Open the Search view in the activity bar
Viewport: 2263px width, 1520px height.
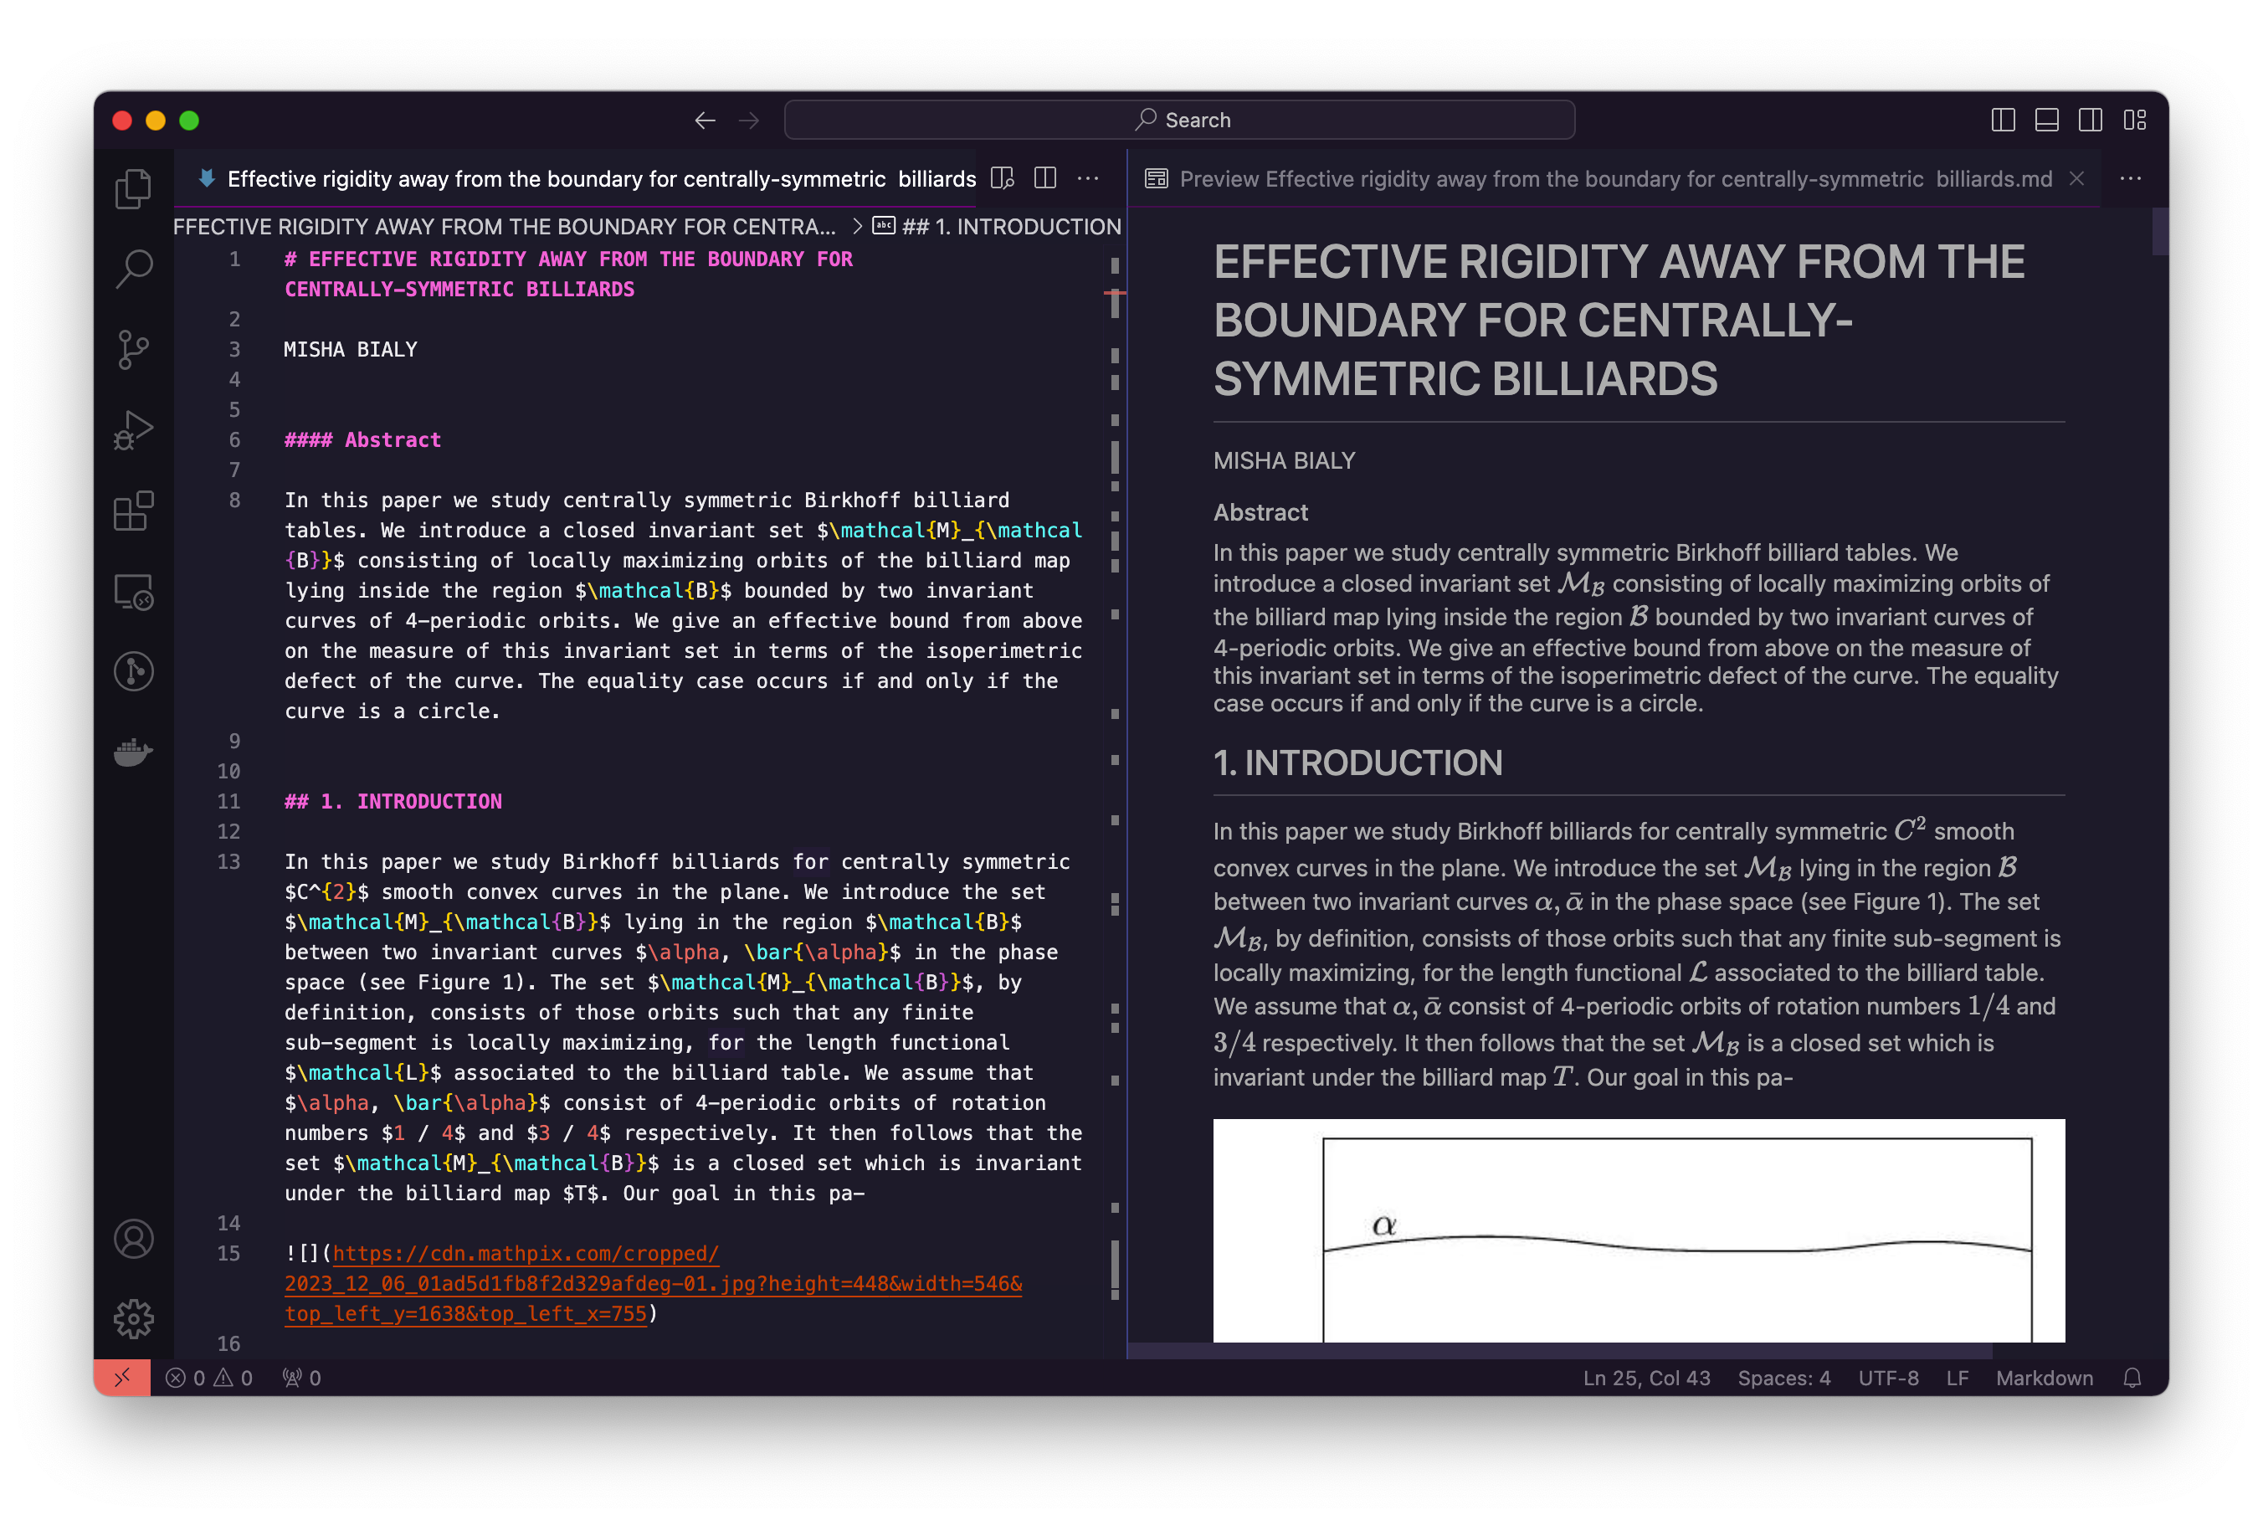click(x=134, y=269)
